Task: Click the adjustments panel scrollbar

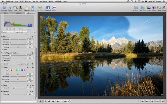Action: (x=36, y=72)
